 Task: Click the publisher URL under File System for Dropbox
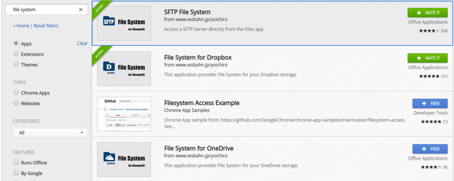click(x=196, y=65)
